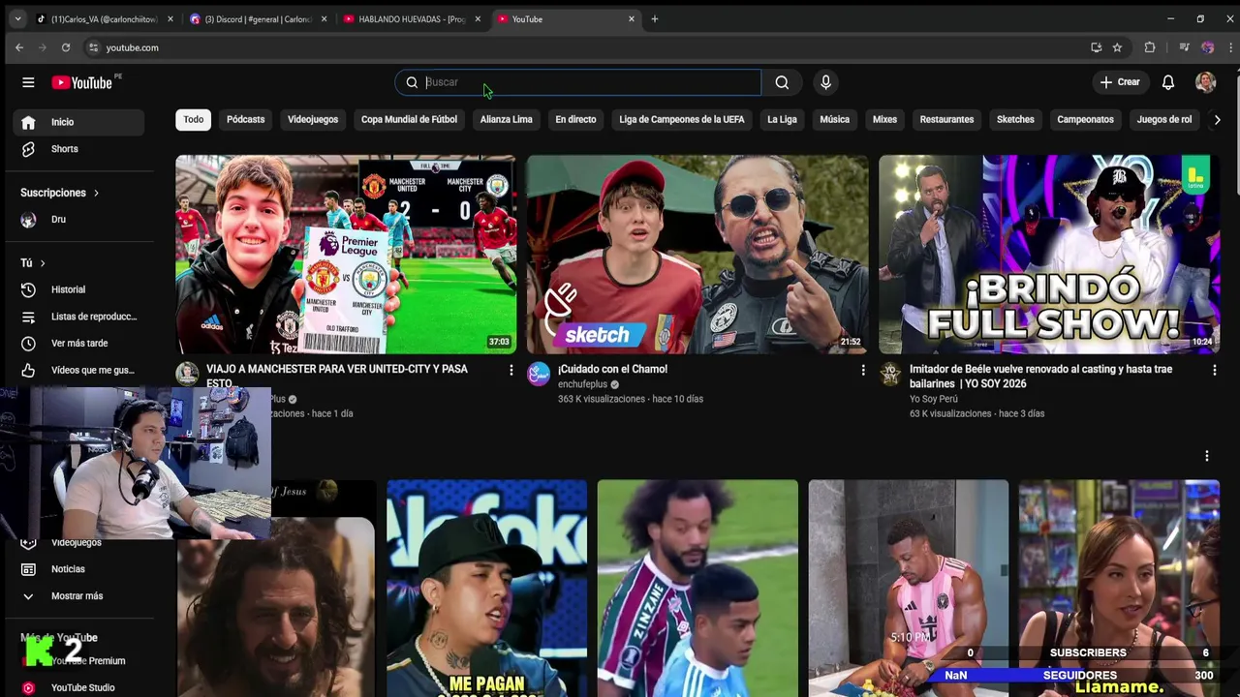This screenshot has width=1240, height=697.
Task: Switch to HABLANDO HUEVADAS tab
Action: click(x=413, y=18)
